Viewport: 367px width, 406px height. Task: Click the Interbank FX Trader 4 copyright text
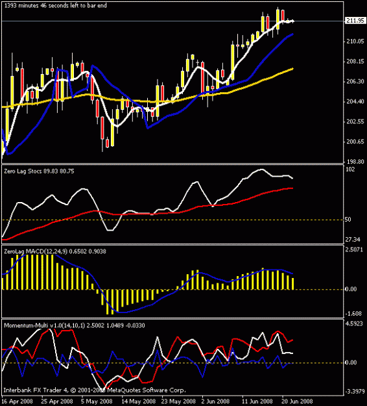[x=95, y=390]
